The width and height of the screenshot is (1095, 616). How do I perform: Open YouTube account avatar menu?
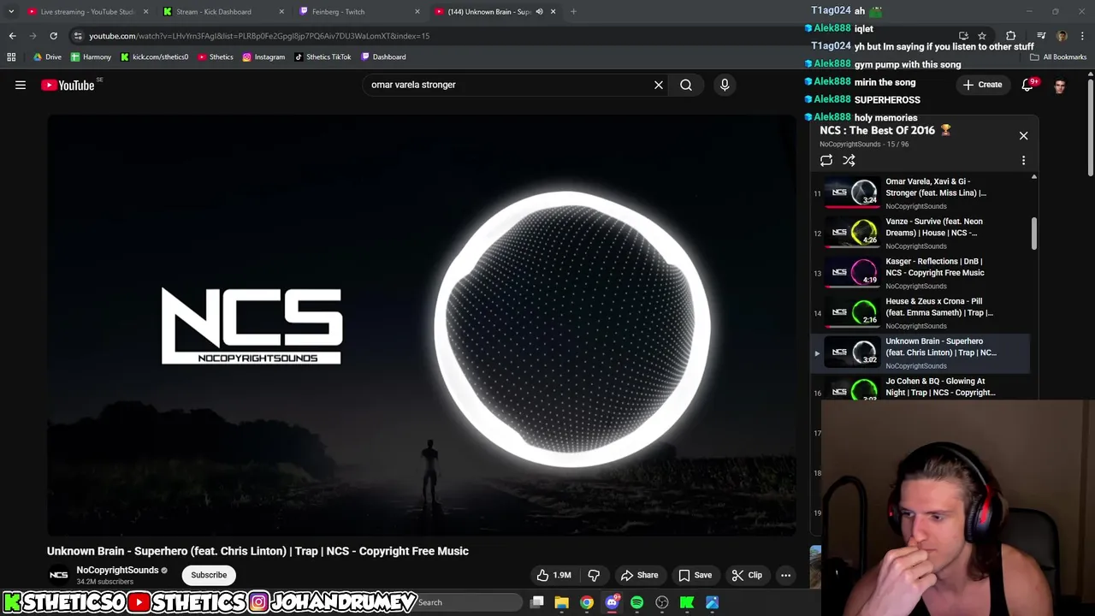coord(1060,86)
